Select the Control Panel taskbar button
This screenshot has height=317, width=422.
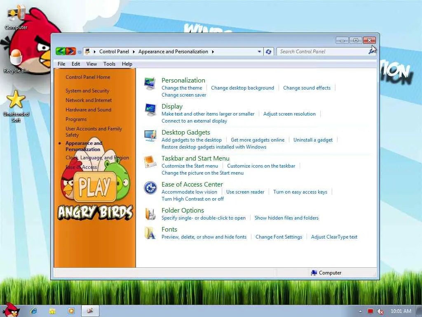[90, 311]
